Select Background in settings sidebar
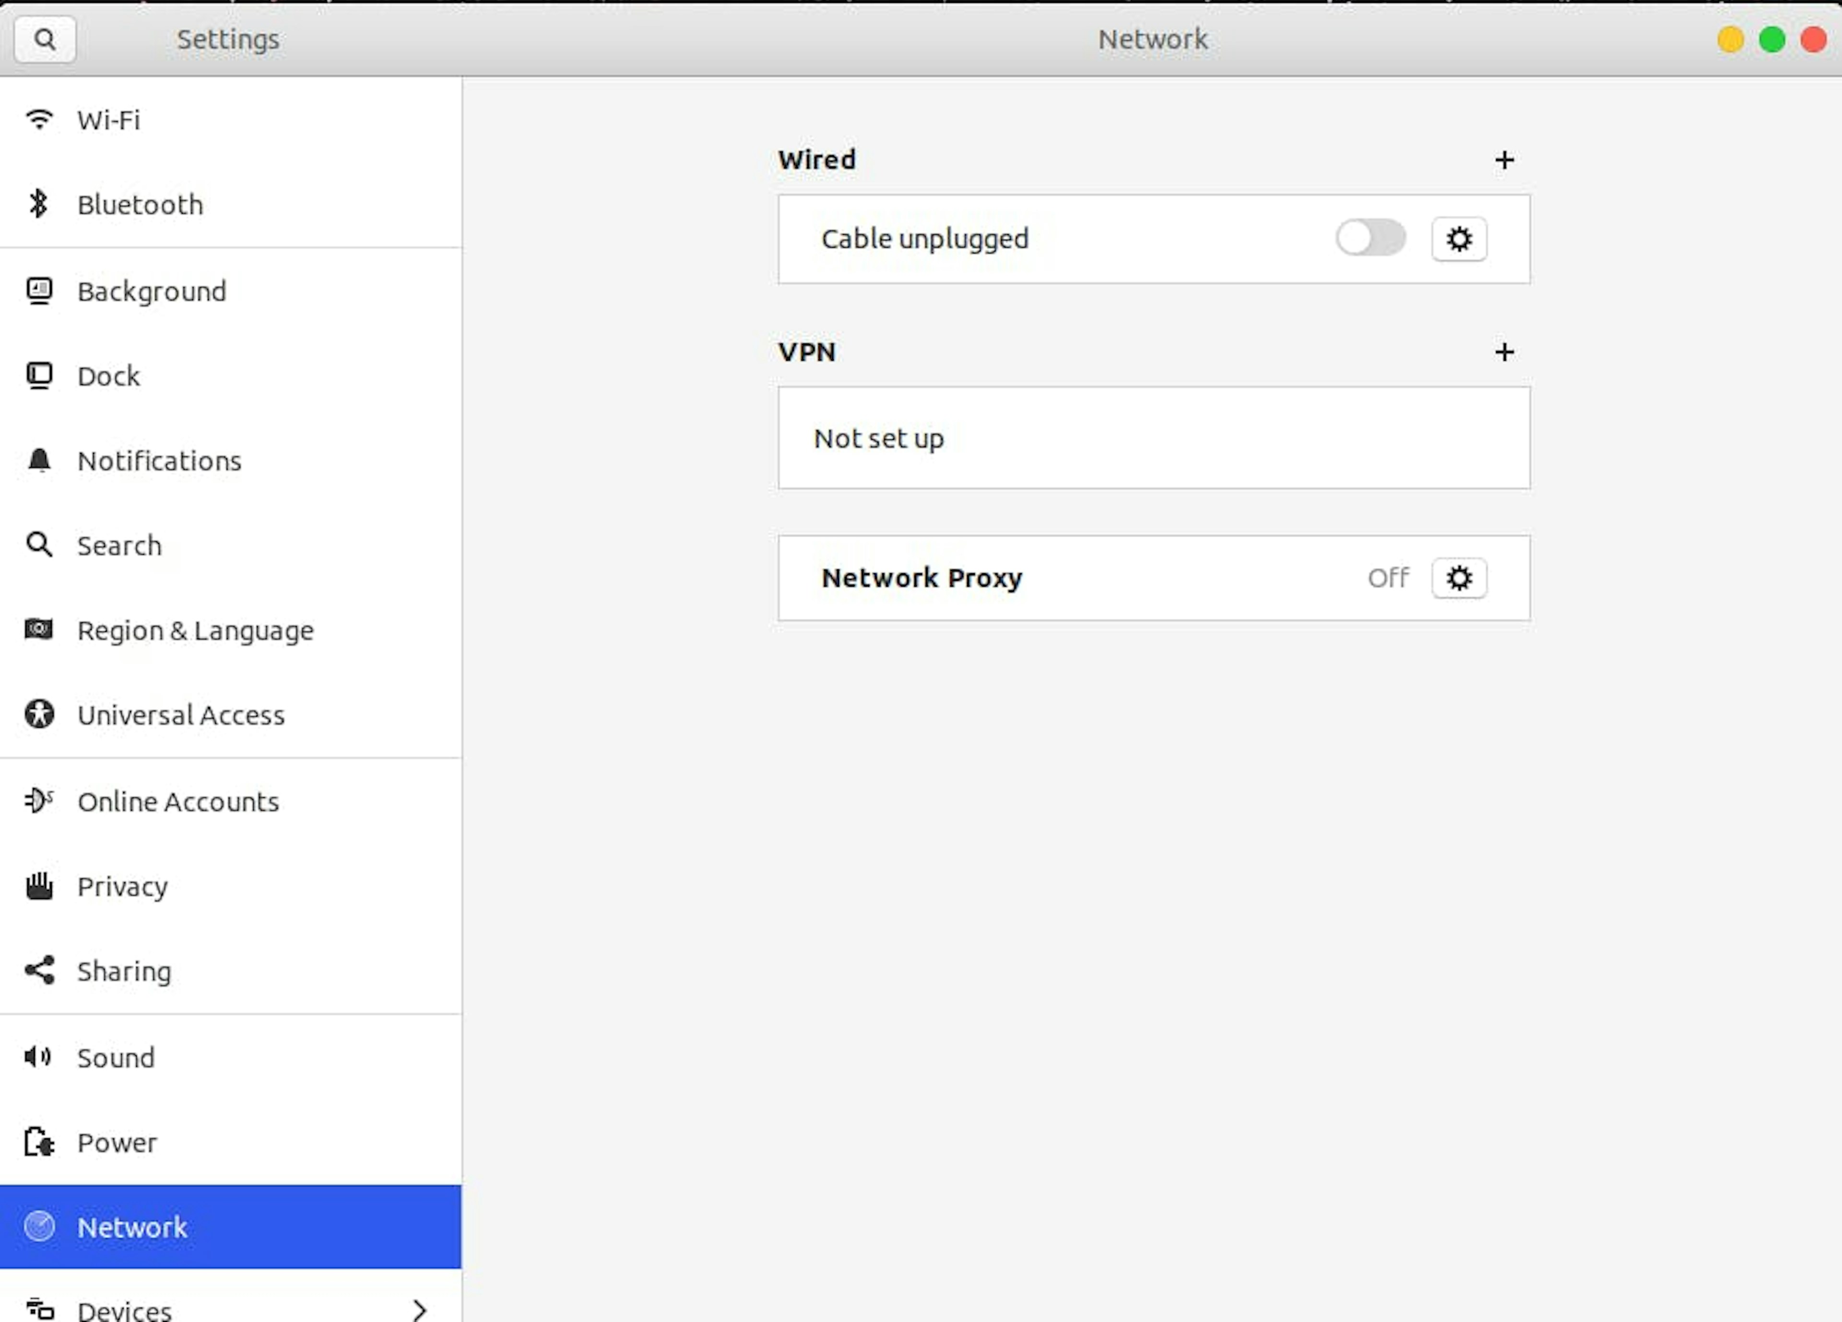The image size is (1842, 1322). pyautogui.click(x=231, y=291)
